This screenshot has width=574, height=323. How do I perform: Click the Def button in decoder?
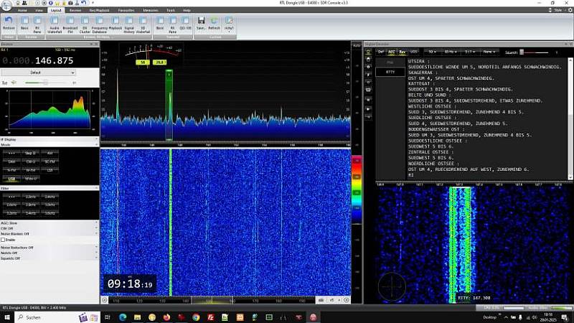pos(380,52)
